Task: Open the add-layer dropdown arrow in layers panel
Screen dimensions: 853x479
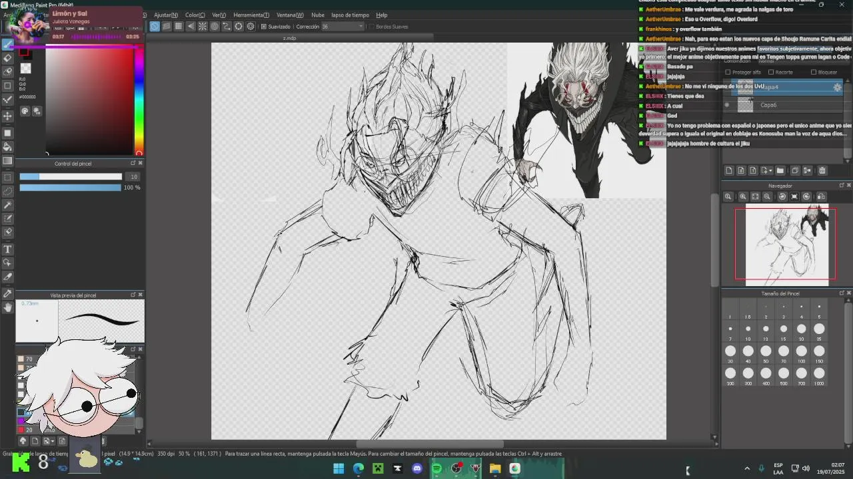Action: (771, 171)
